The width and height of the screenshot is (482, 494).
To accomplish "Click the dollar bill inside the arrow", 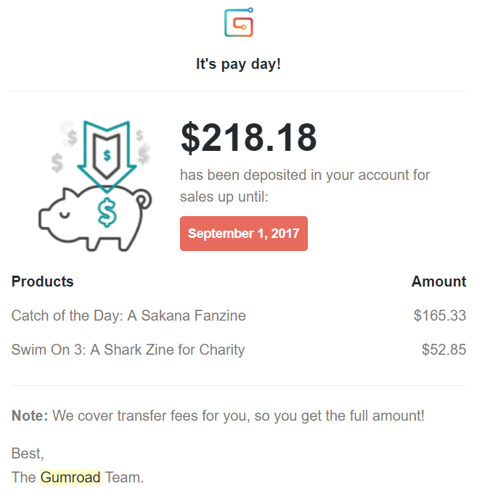I will pos(107,154).
